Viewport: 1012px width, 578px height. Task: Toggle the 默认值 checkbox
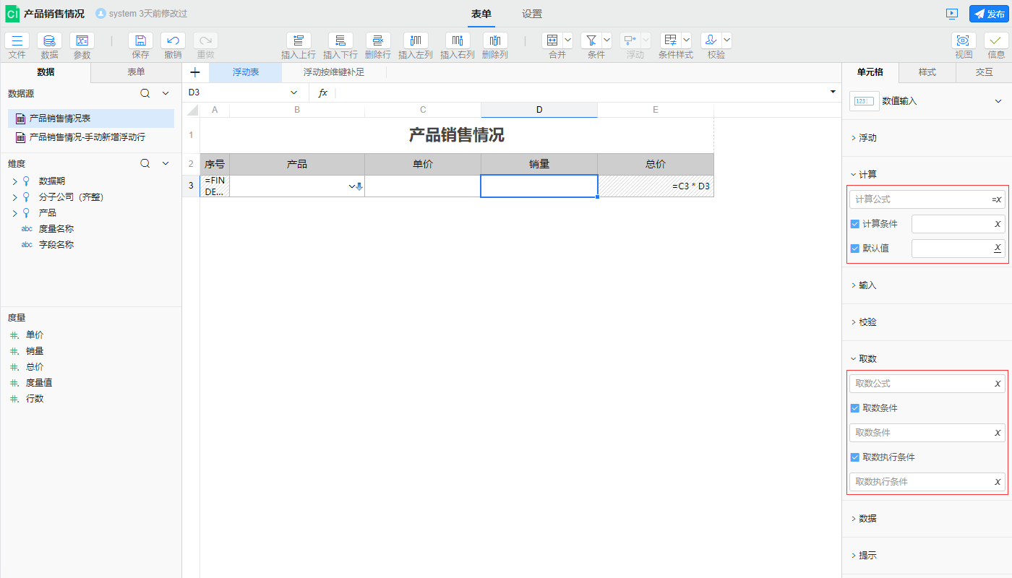pyautogui.click(x=855, y=249)
